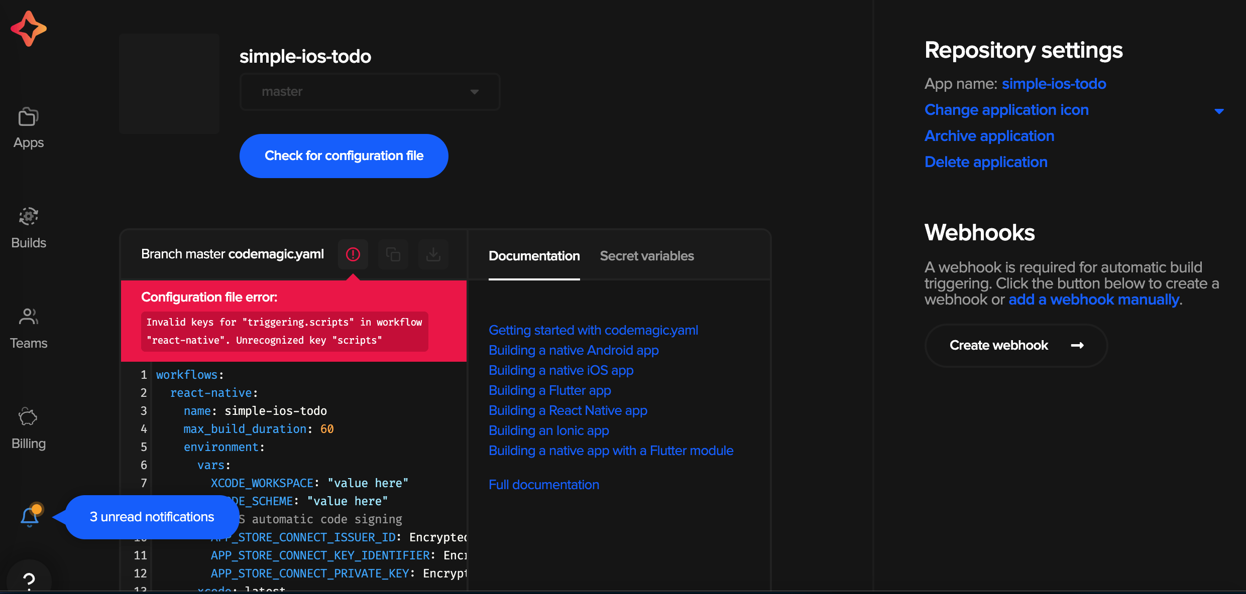Copy the codemagic.yaml contents icon
Screen dimensions: 1246x594
point(393,254)
